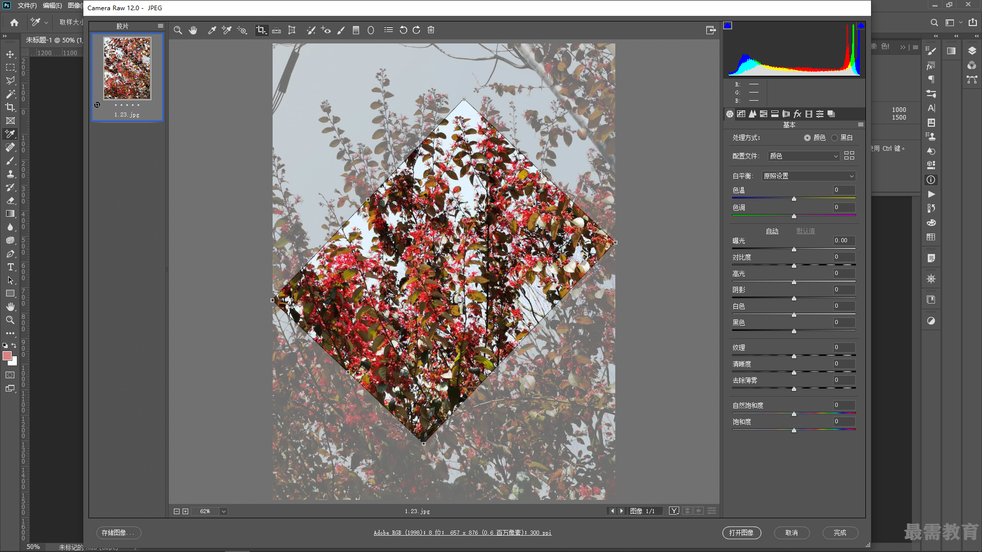This screenshot has height=552, width=982.
Task: Click the 清晰度 value input field
Action: click(844, 364)
